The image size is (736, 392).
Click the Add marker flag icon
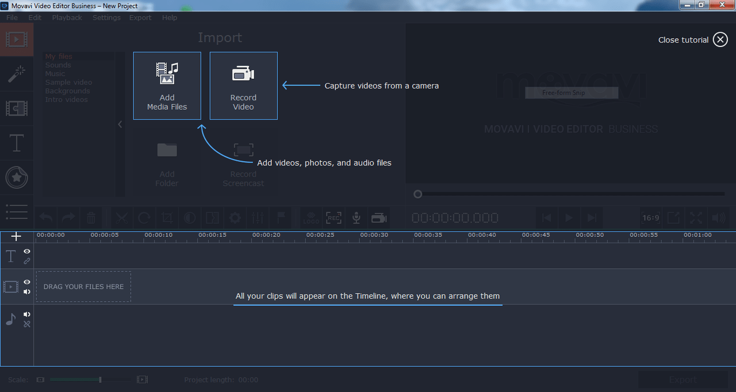point(281,218)
